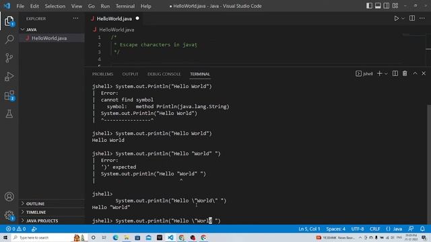Open the Run menu

(105, 6)
